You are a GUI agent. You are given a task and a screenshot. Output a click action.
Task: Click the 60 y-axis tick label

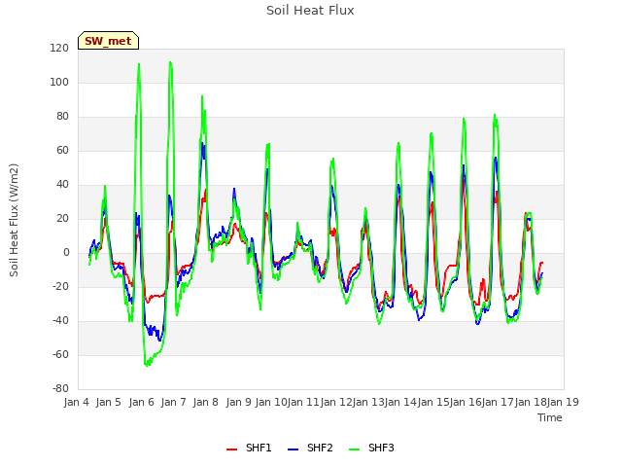click(x=62, y=151)
